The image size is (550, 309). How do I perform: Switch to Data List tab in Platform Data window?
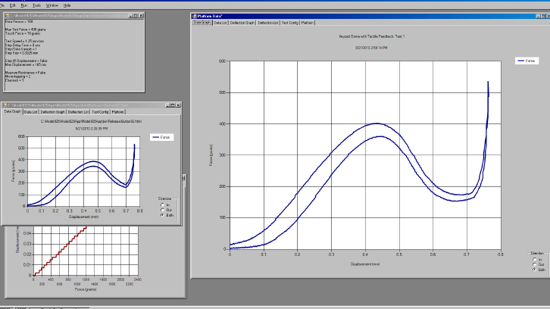click(220, 23)
